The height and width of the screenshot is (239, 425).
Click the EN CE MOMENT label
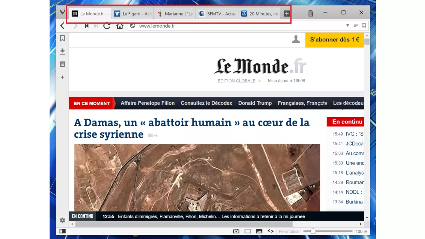point(92,103)
